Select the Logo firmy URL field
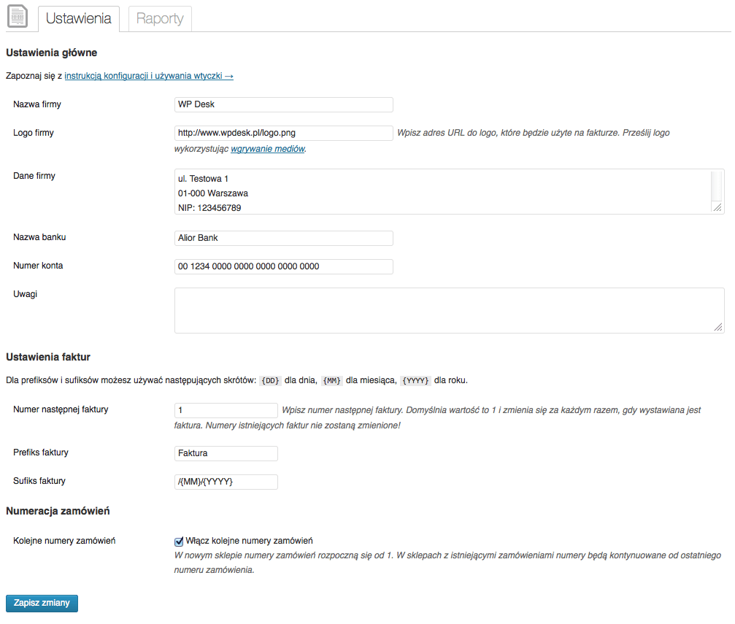The image size is (735, 624). pos(283,133)
